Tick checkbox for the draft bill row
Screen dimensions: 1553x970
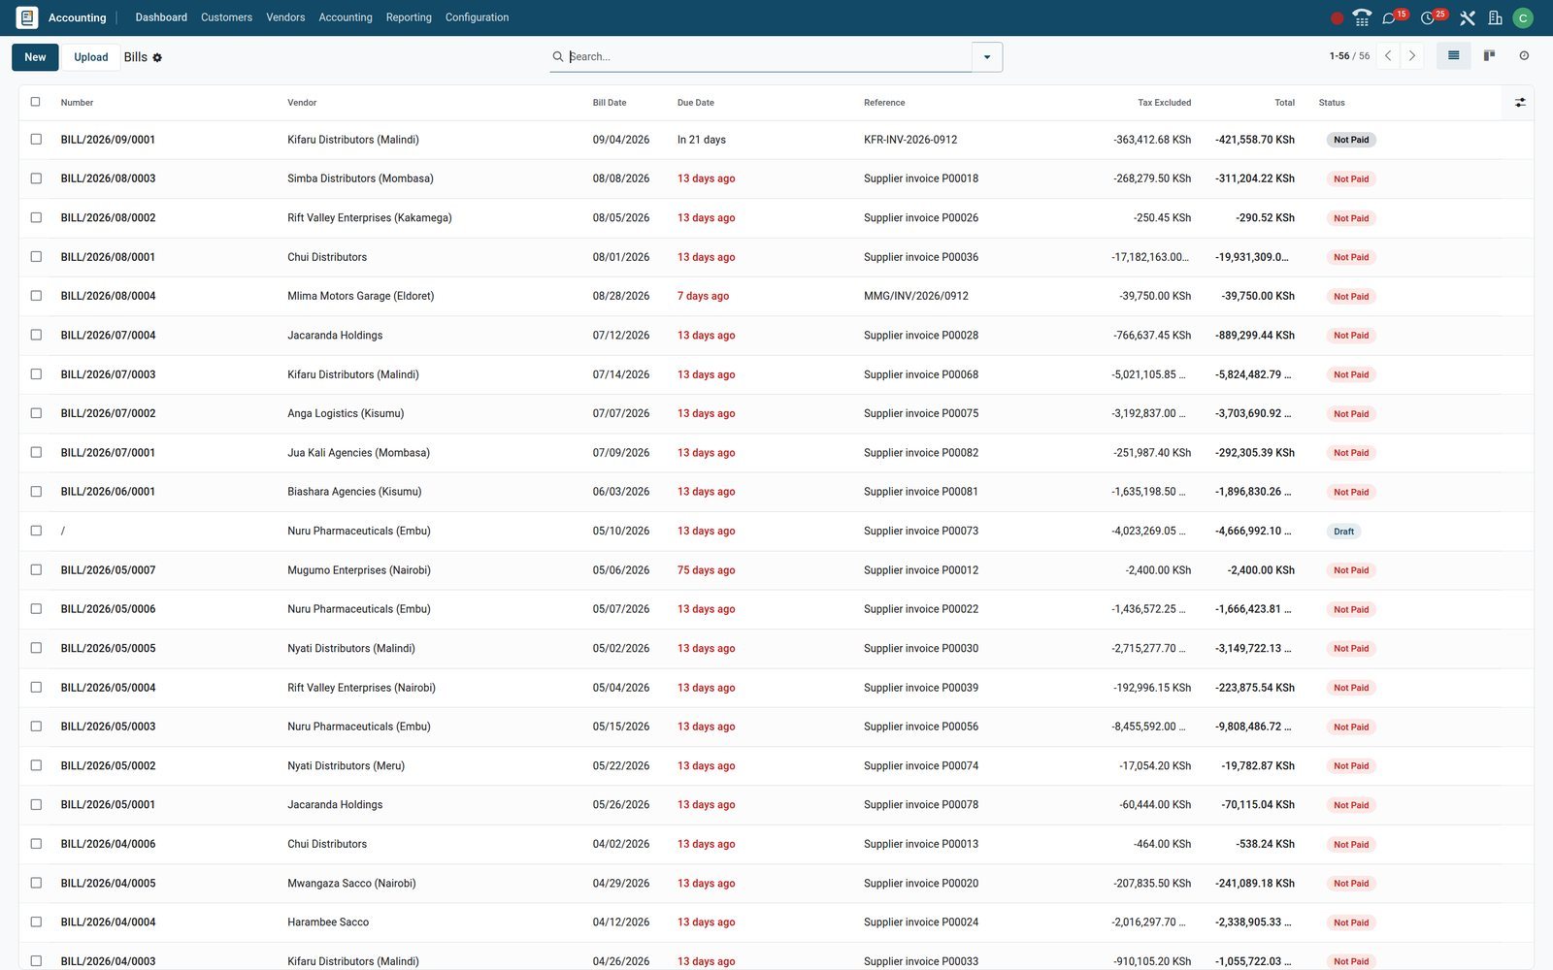pyautogui.click(x=36, y=531)
